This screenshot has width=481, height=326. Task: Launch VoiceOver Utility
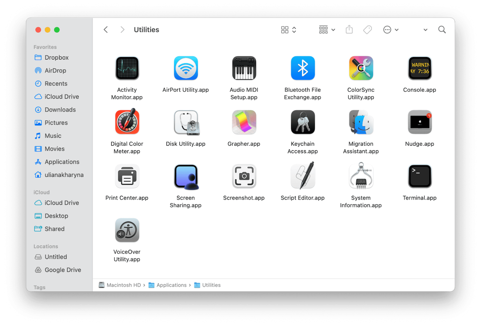(127, 230)
